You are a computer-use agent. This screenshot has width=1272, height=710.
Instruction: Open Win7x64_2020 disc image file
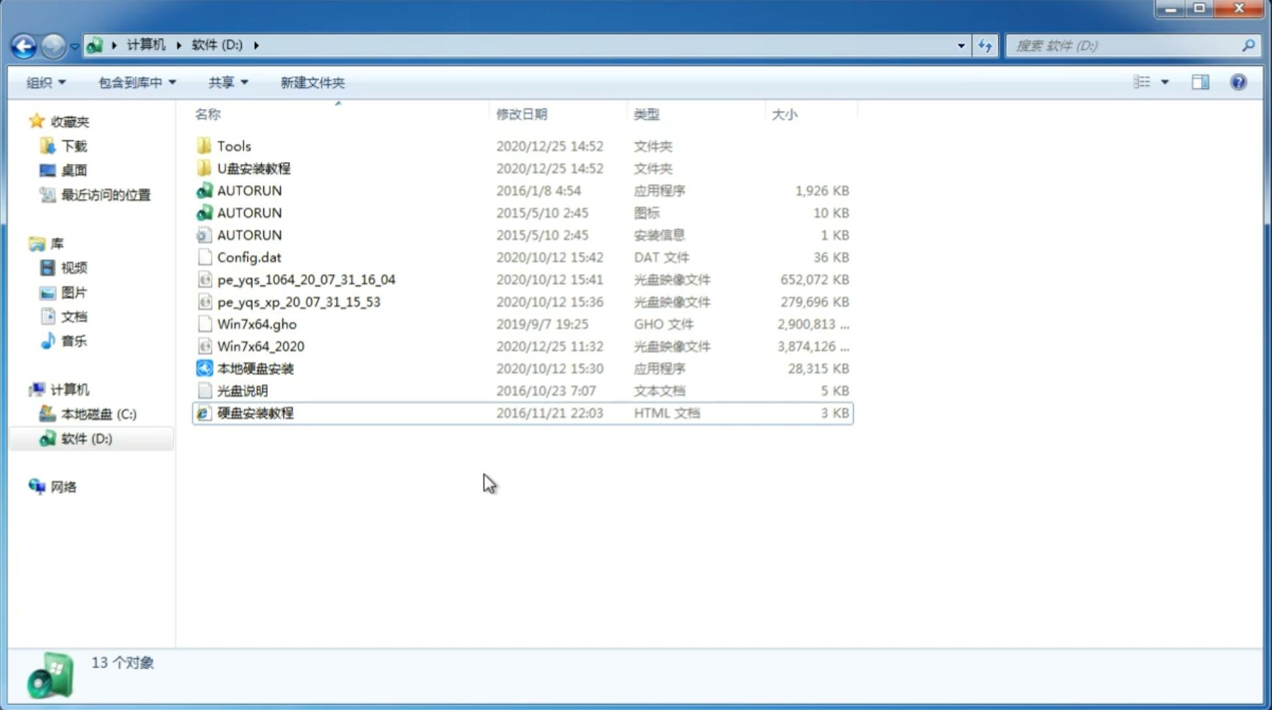click(261, 347)
